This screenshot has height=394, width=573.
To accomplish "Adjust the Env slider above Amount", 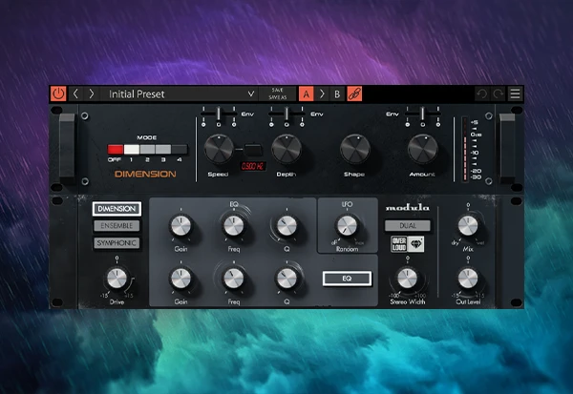I will [x=423, y=114].
